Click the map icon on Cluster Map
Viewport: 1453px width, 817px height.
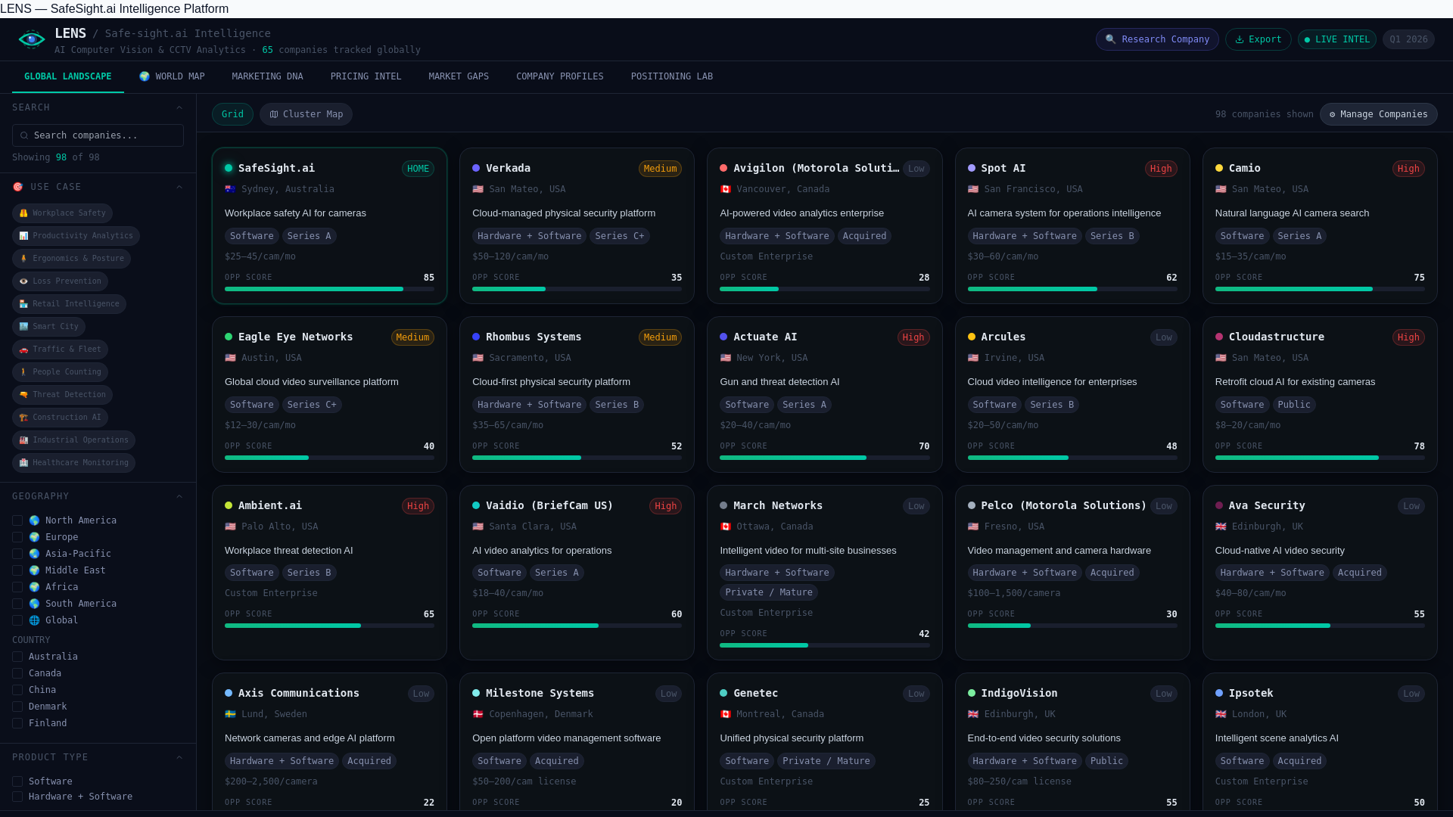point(274,114)
